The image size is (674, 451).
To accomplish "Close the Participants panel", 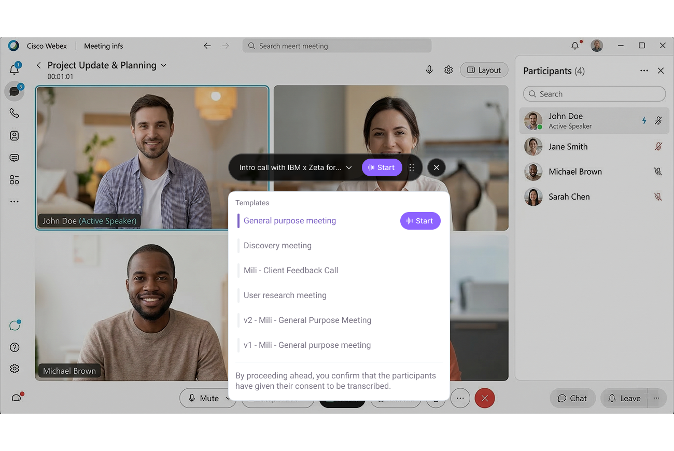I will tap(661, 71).
